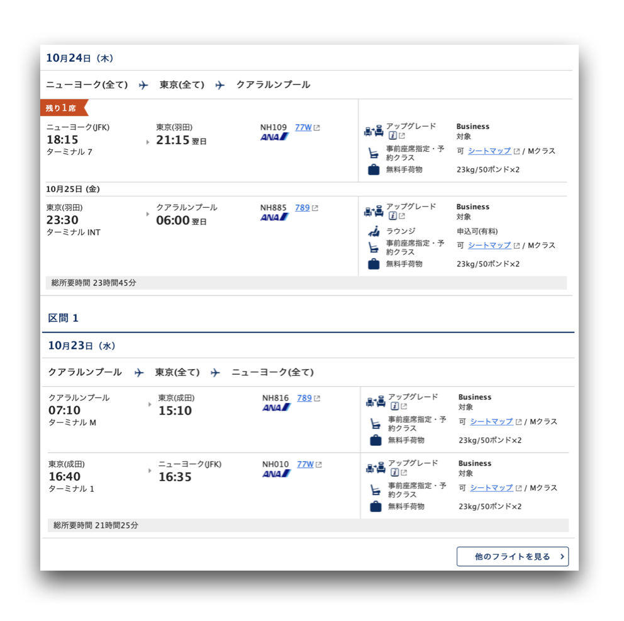Click upgrade info icon for NH010
This screenshot has width=624, height=621.
tap(394, 472)
